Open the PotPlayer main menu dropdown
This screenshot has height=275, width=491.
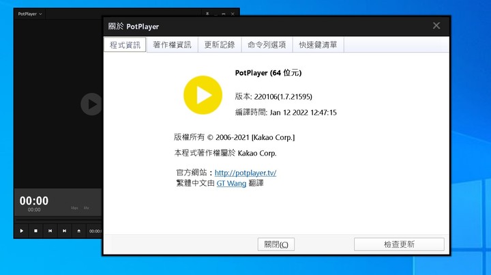pos(30,14)
